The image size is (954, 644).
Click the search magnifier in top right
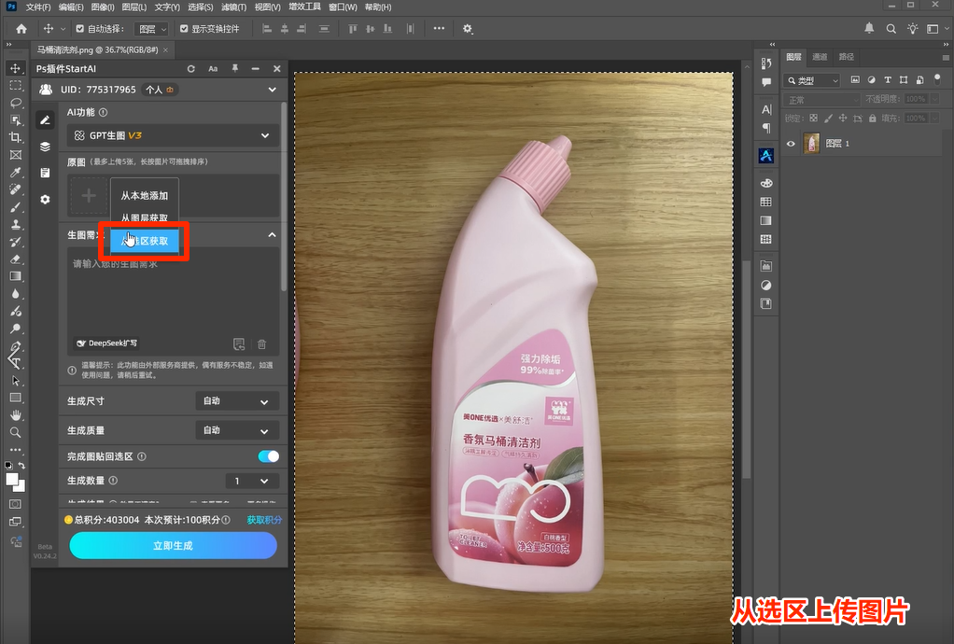891,29
